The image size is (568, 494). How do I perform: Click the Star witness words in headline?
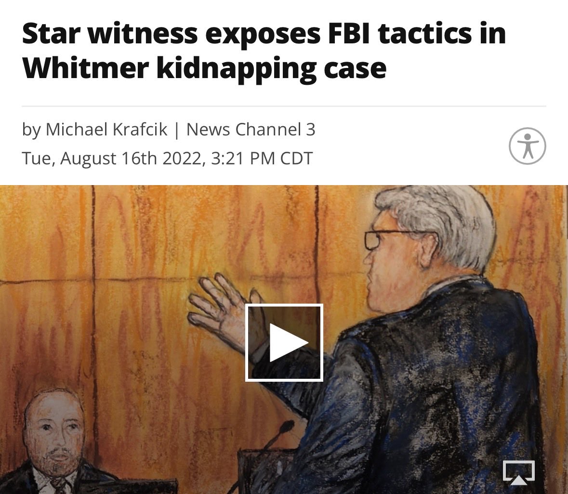coord(110,33)
